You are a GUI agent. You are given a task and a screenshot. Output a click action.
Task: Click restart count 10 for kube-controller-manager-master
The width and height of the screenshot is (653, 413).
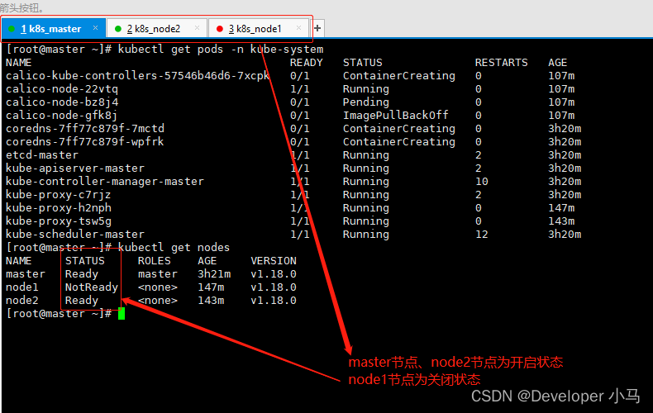click(x=481, y=182)
